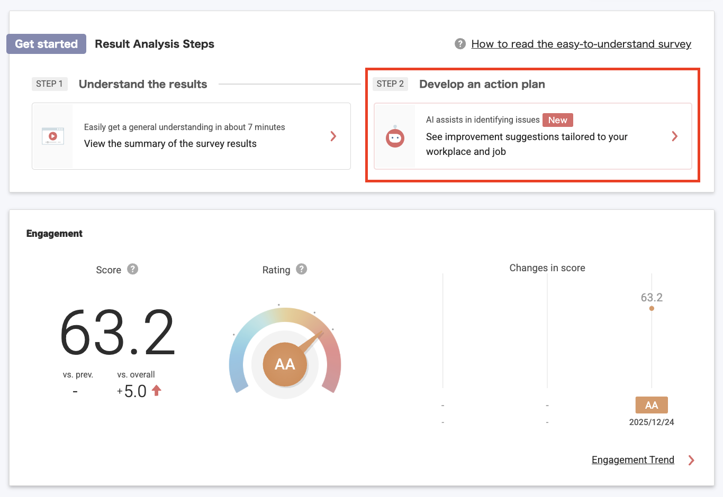Open the help tooltip next to Rating
Viewport: 723px width, 497px height.
[301, 269]
